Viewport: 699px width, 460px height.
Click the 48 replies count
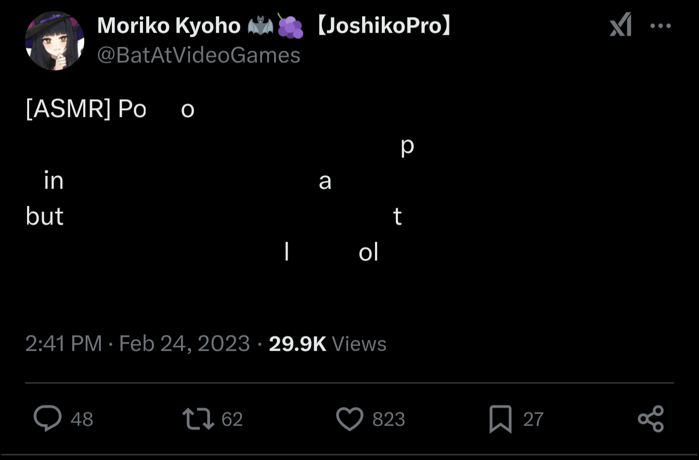point(82,419)
